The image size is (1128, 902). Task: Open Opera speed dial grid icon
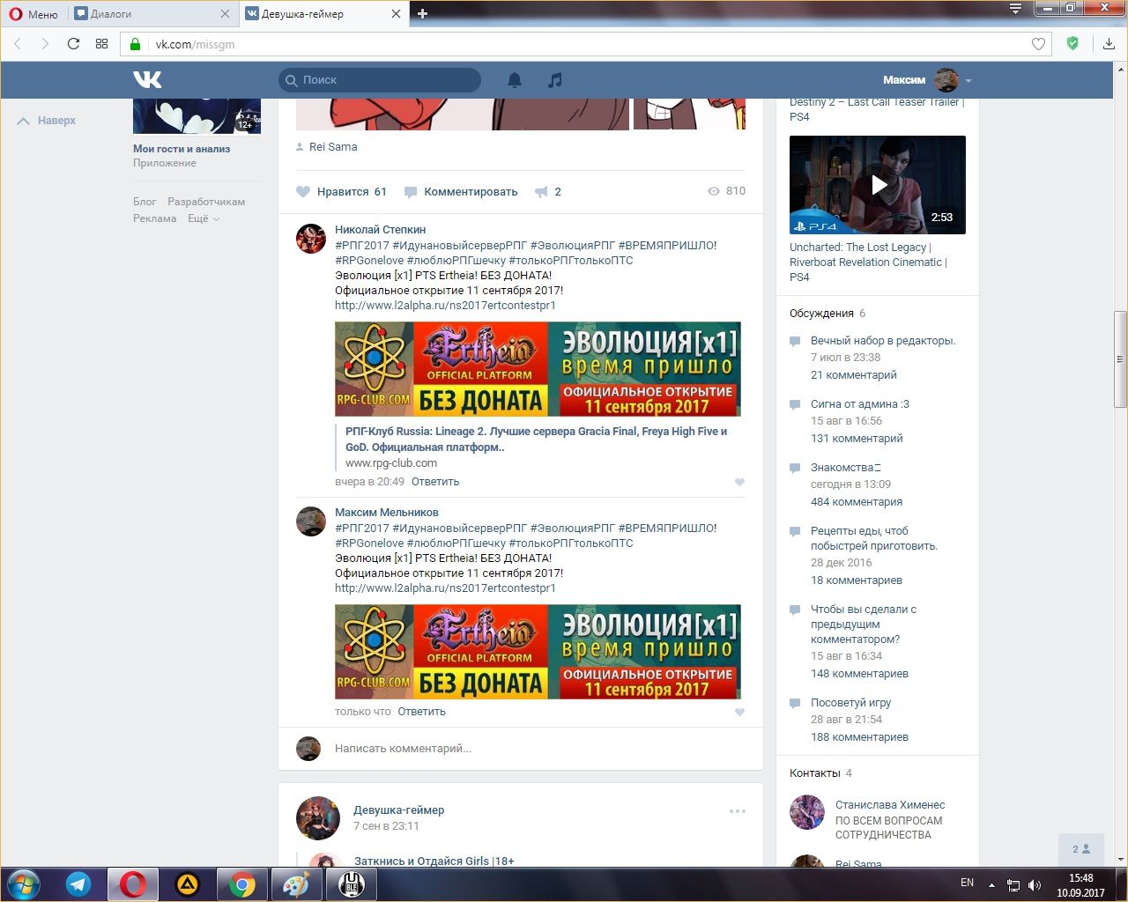click(101, 44)
